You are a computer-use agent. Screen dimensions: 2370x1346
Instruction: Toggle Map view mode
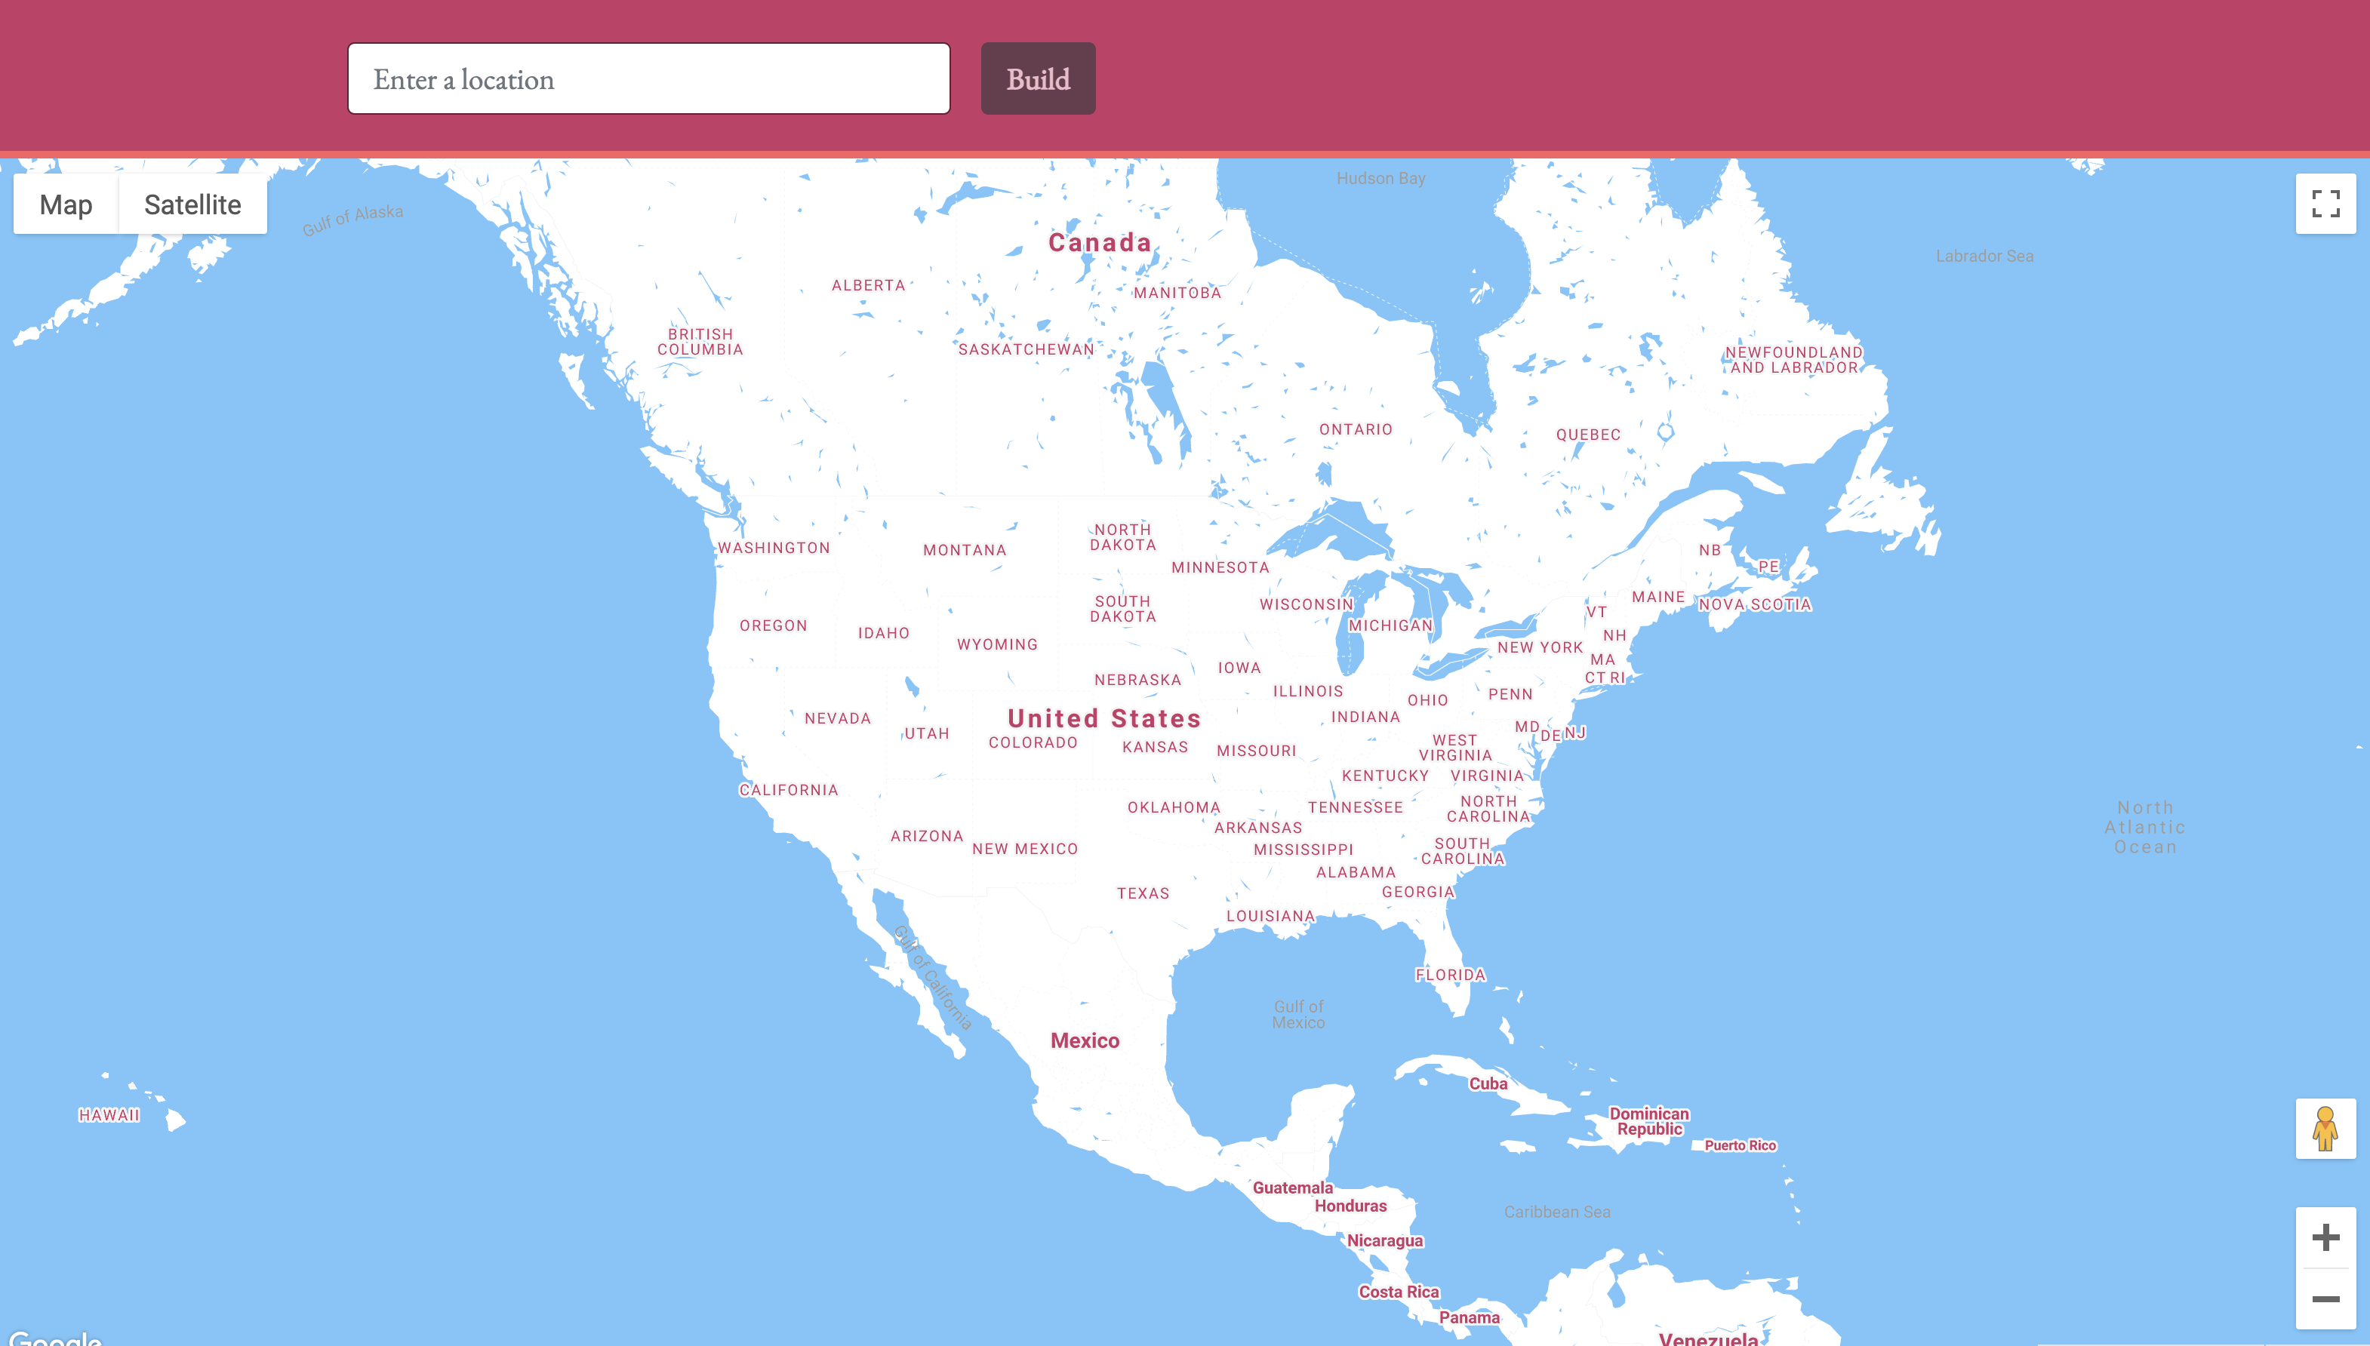(x=66, y=204)
